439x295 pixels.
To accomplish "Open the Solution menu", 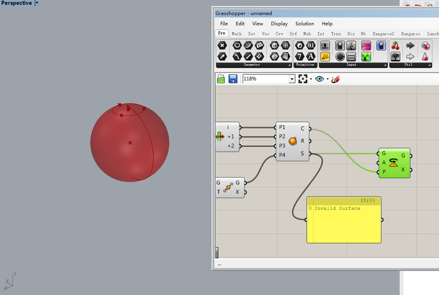I will point(304,24).
